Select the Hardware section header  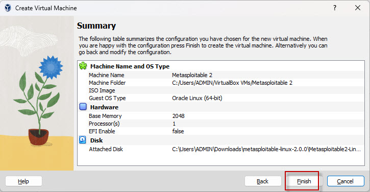(104, 107)
